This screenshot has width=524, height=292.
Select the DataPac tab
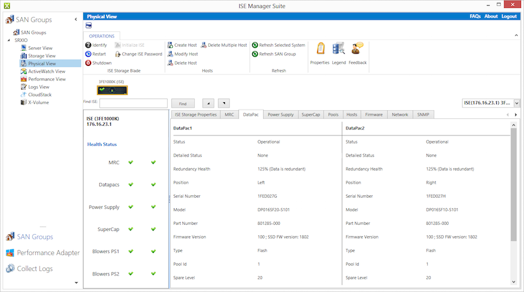point(251,115)
